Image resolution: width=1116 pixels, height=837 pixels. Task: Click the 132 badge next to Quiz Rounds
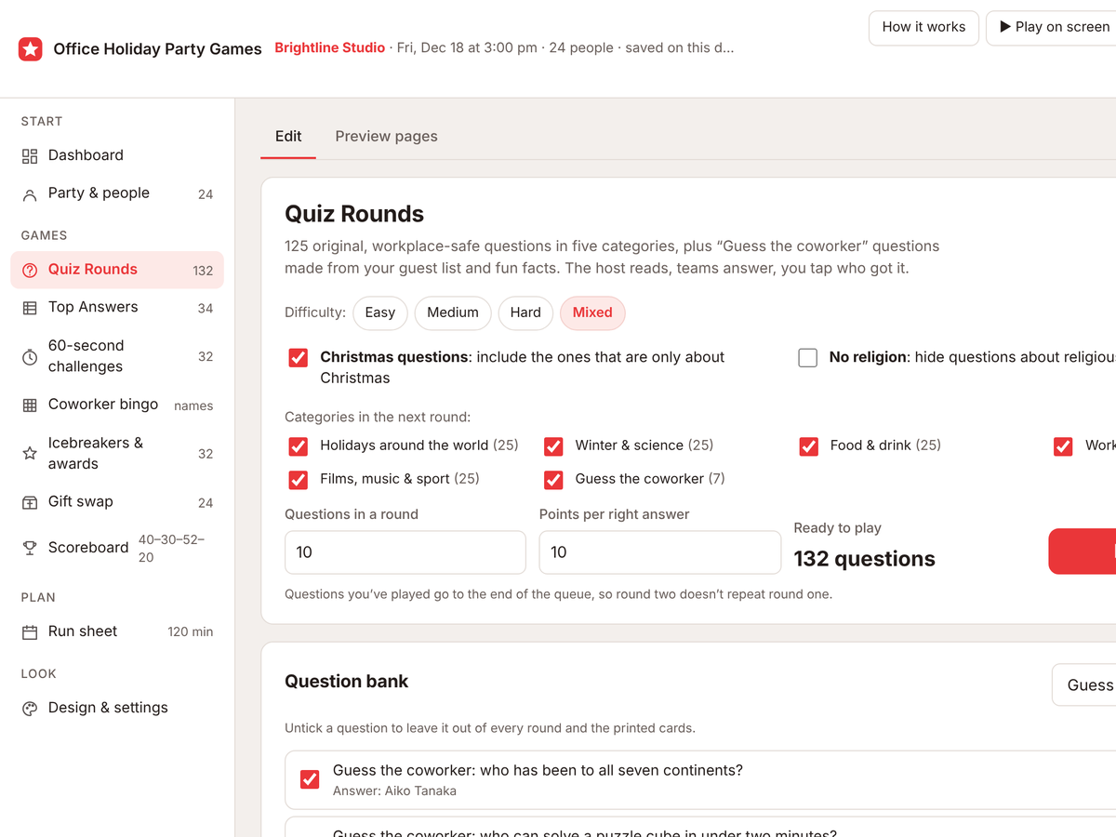point(203,271)
